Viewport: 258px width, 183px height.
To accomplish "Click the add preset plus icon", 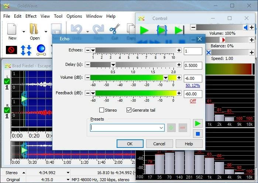I will [x=171, y=128].
